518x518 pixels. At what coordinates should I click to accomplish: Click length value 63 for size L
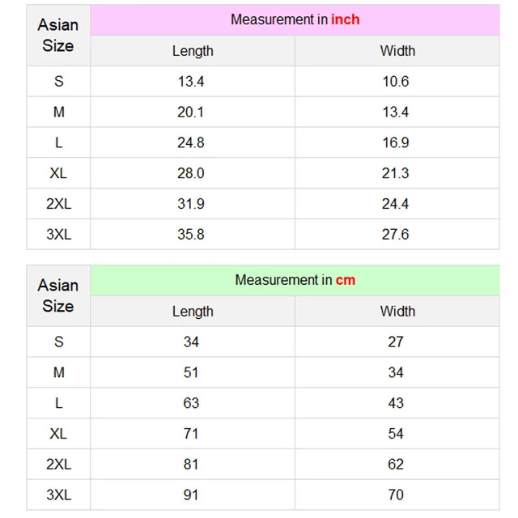[x=191, y=403]
